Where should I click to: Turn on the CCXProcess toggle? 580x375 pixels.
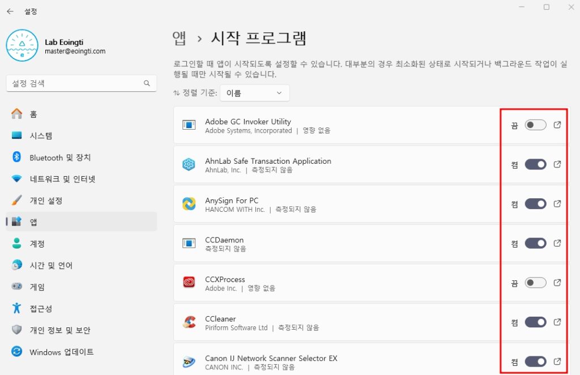535,283
